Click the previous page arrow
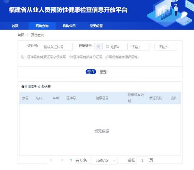This screenshot has height=170, width=194. coord(51,160)
